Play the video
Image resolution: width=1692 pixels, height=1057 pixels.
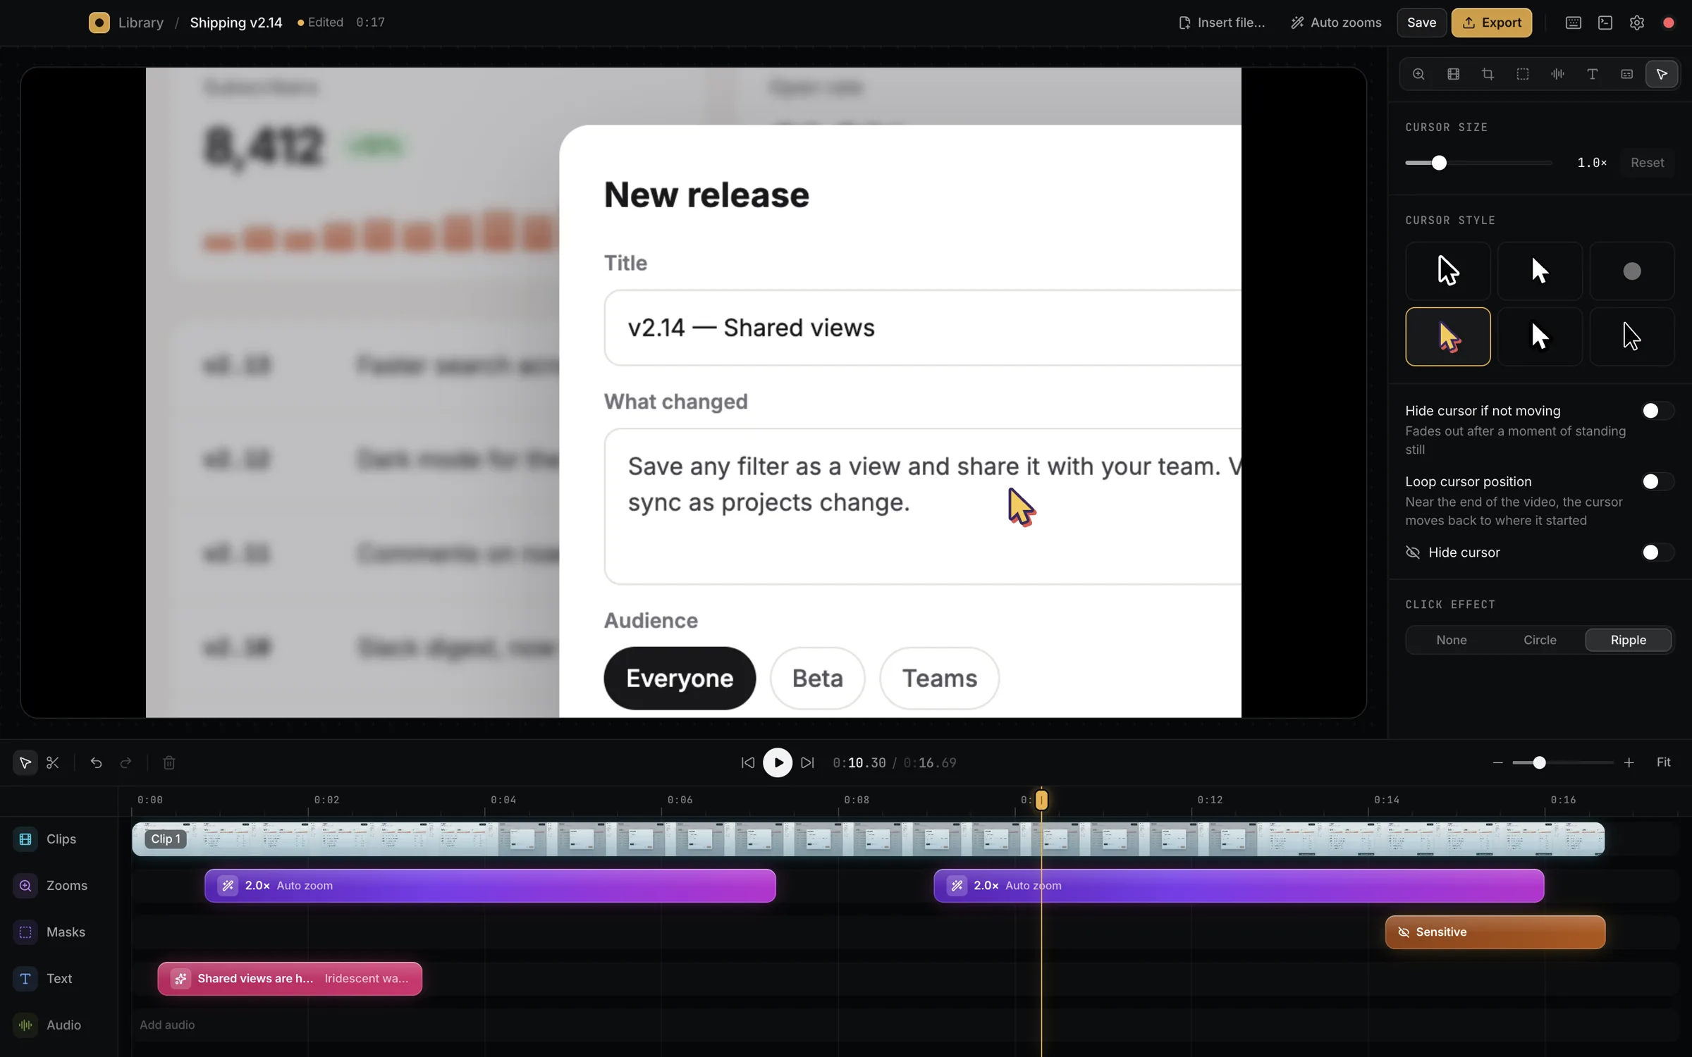click(x=778, y=762)
